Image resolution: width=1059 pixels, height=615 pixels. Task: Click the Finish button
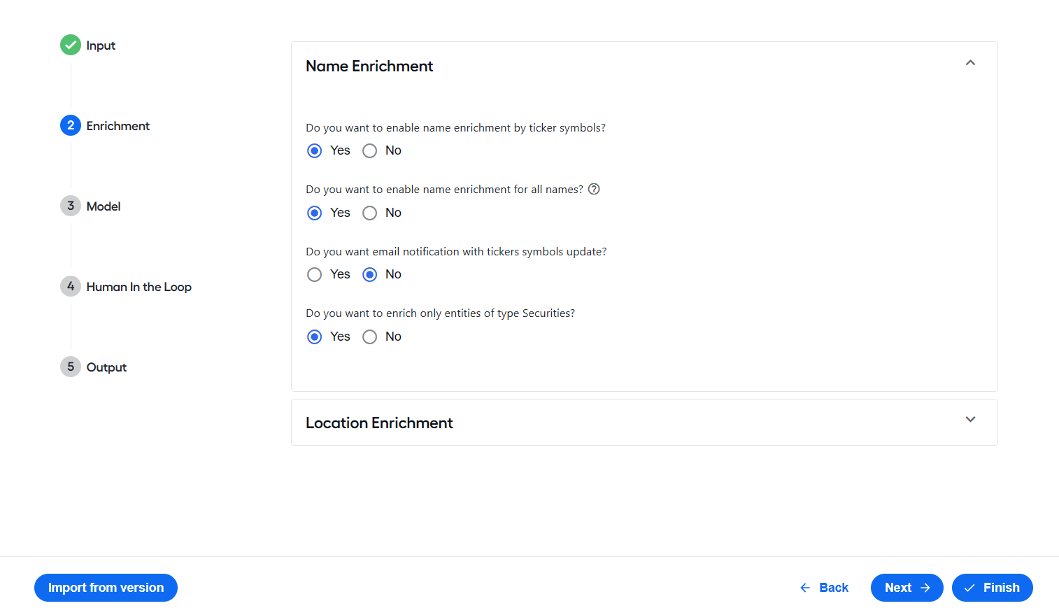pos(993,588)
